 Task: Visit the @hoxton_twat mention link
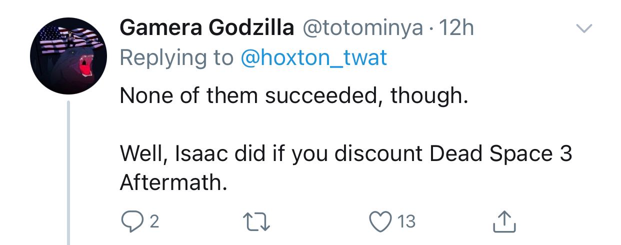click(x=314, y=59)
